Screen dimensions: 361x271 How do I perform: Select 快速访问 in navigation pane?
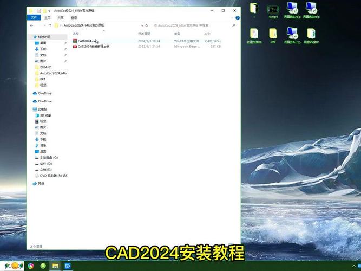(44, 37)
